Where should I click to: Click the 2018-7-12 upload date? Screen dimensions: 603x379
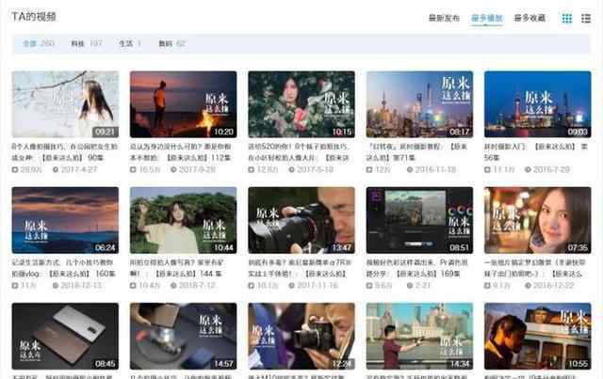click(x=199, y=285)
